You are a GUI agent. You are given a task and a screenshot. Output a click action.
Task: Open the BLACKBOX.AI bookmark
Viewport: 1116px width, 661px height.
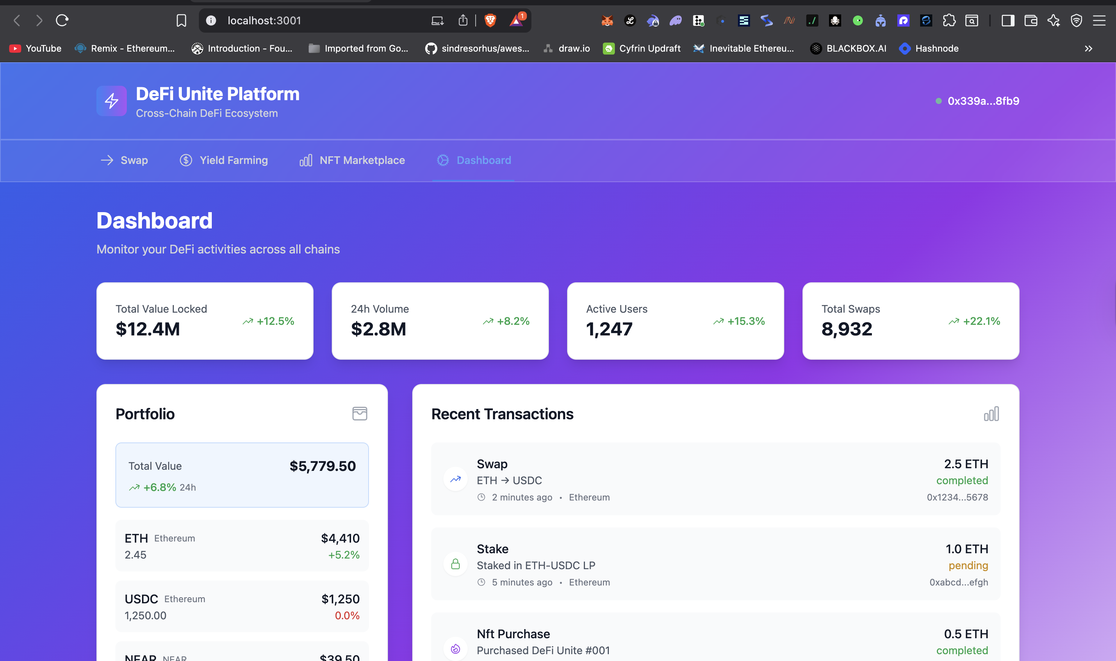848,49
